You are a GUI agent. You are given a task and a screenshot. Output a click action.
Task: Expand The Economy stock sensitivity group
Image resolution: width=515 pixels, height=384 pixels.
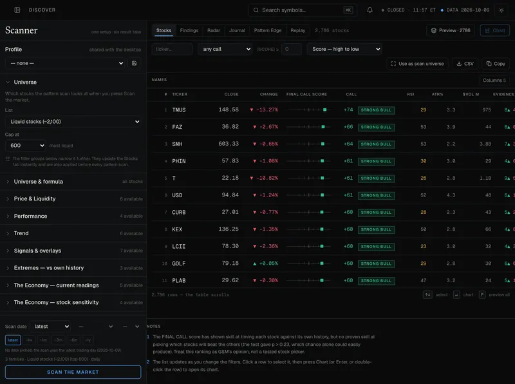click(x=73, y=302)
